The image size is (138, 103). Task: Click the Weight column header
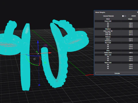(x=130, y=19)
